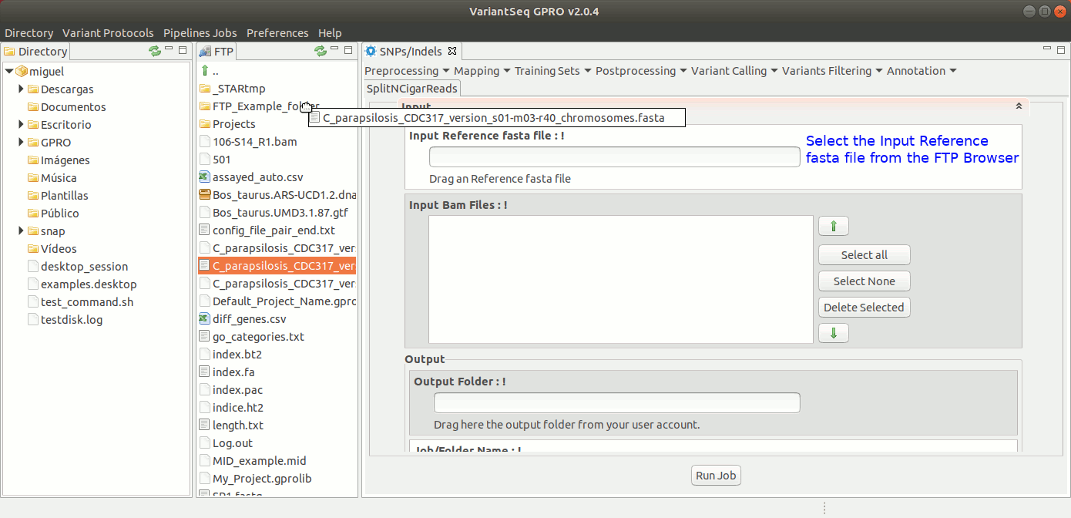Expand the Descargas folder
Viewport: 1071px width, 518px height.
coord(22,89)
